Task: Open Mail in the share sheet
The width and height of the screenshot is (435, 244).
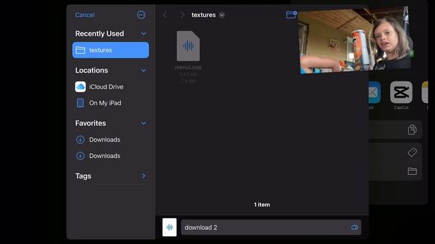Action: click(x=374, y=92)
